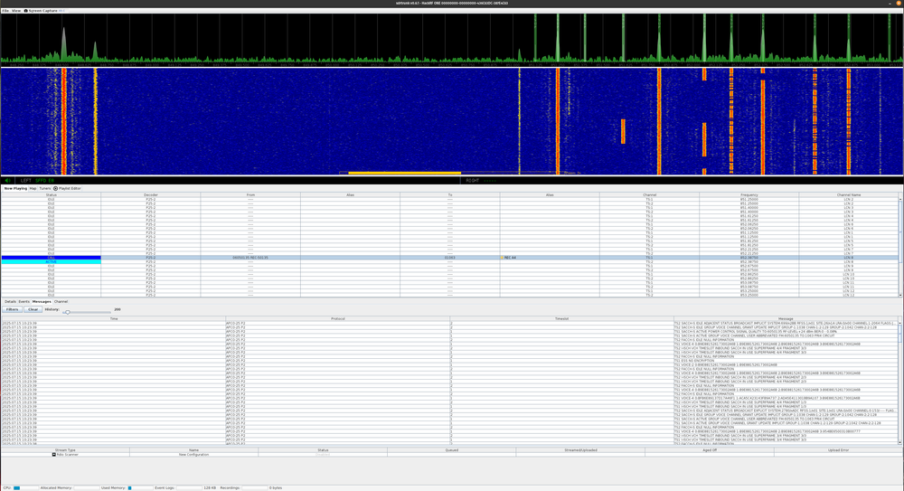Viewport: 904px width, 491px height.
Task: Click the Timeslot header in messages table
Action: (x=561, y=318)
